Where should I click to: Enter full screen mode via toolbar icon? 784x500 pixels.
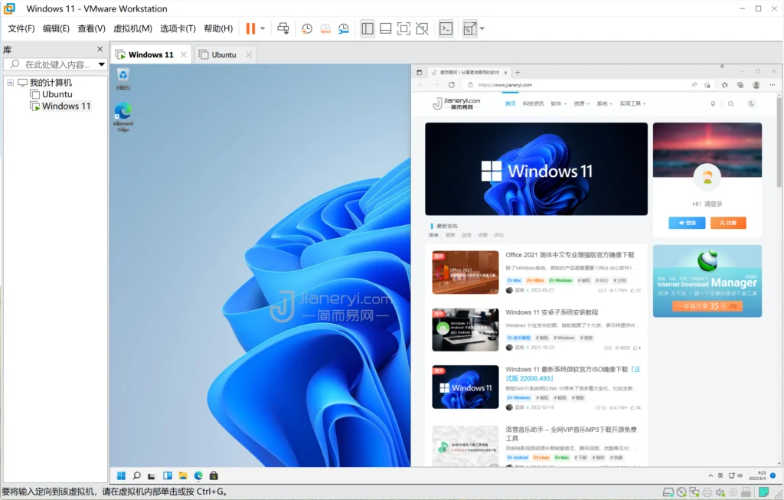pos(403,28)
